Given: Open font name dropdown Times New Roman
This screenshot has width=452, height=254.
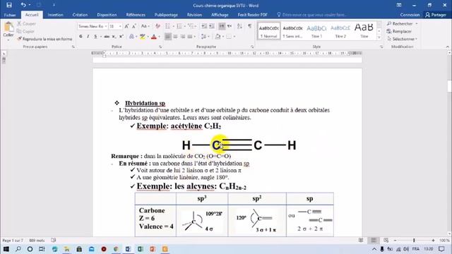Looking at the screenshot, I should (106, 26).
